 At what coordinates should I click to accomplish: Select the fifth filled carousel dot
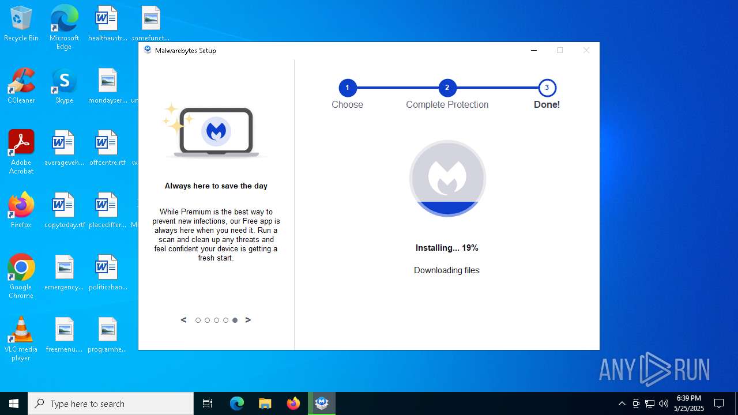pyautogui.click(x=235, y=320)
